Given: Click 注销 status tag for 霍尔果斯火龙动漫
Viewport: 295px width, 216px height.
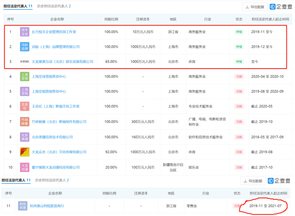Looking at the screenshot, I should pyautogui.click(x=239, y=167).
